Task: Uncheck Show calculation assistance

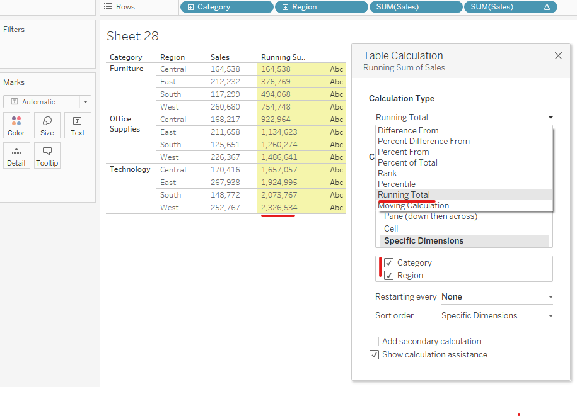Action: (374, 355)
